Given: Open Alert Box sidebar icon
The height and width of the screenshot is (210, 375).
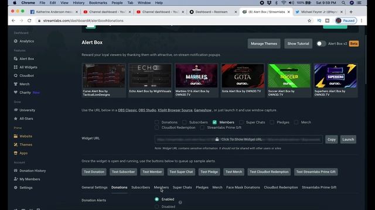Looking at the screenshot, I should [16, 58].
